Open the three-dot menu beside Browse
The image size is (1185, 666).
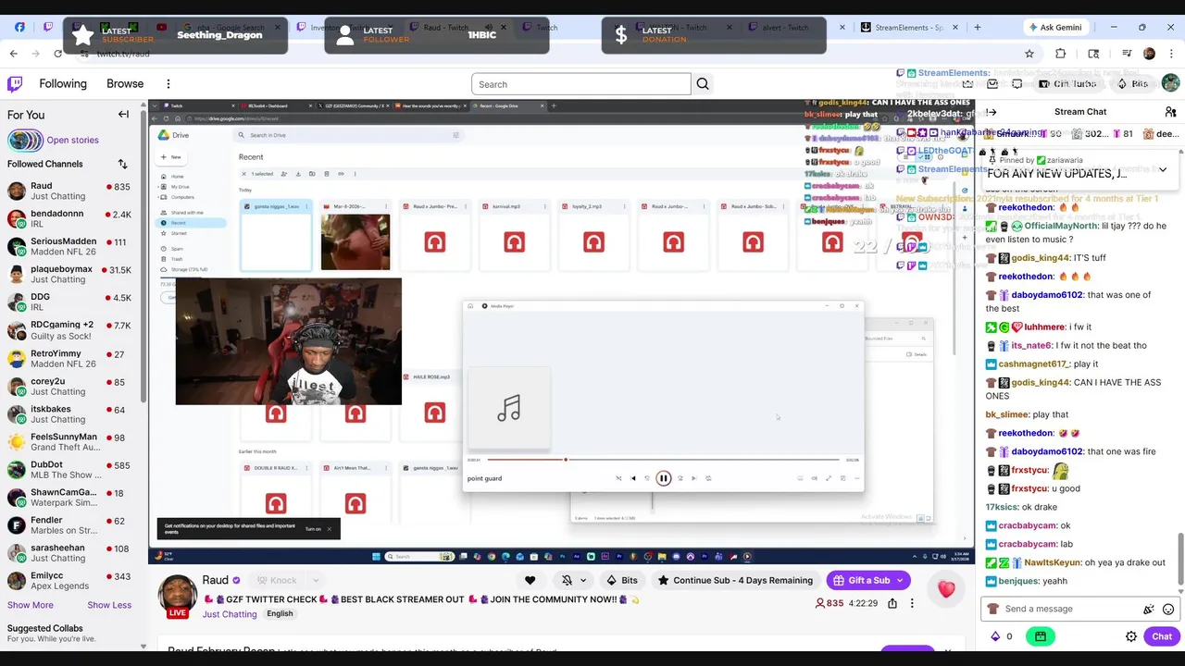168,84
